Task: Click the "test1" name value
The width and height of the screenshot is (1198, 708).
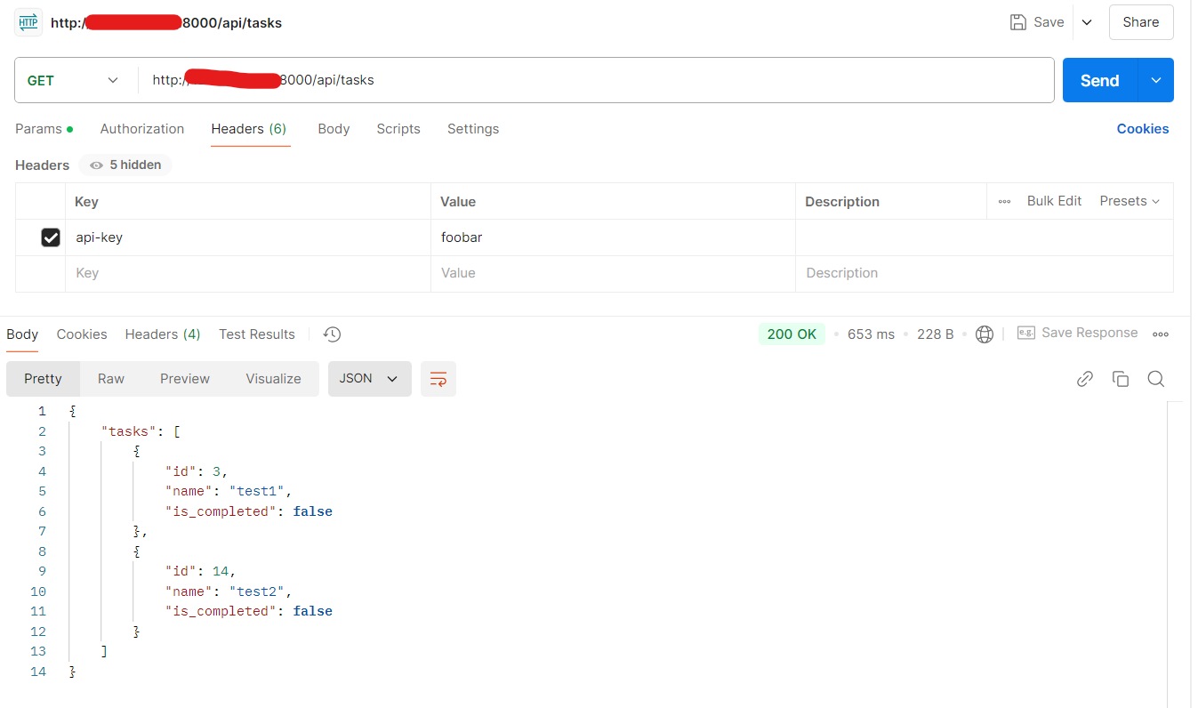Action: point(257,491)
